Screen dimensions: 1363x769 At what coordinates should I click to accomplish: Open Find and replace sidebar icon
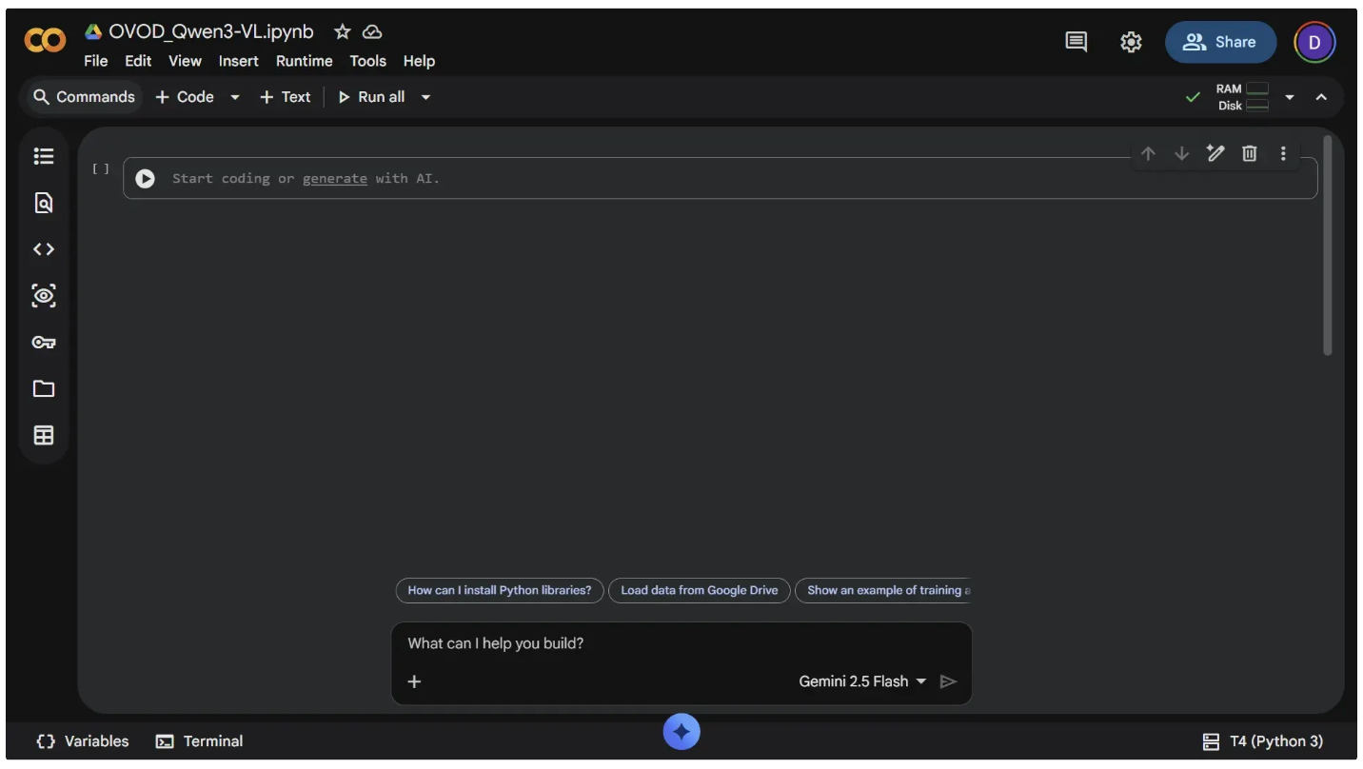pos(44,203)
